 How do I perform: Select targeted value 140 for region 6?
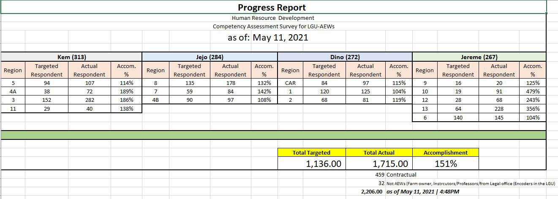458,117
